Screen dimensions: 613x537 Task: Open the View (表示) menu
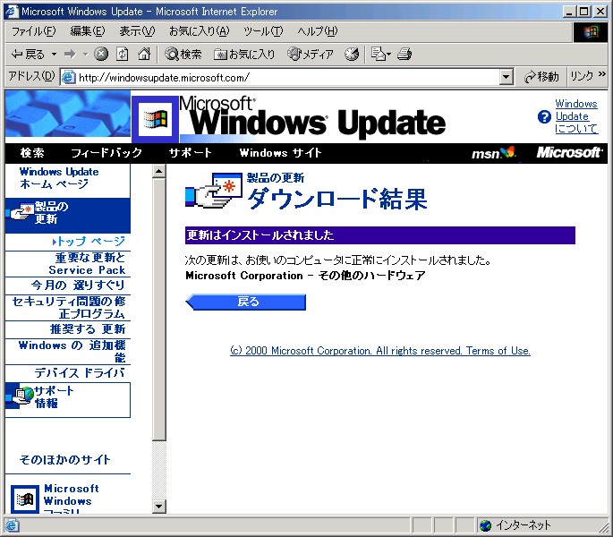[137, 31]
